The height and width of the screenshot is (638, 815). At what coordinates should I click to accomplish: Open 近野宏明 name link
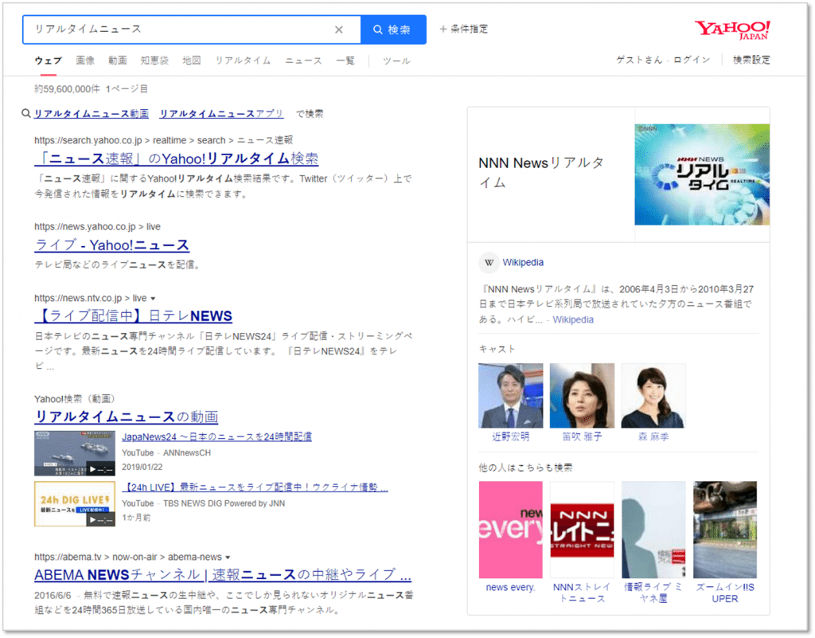(510, 436)
